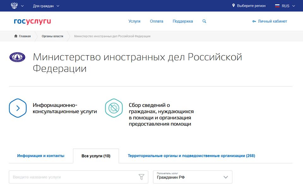Screen dimensions: 303x189
Task: Click the location pin icon
Action: tap(234, 5)
